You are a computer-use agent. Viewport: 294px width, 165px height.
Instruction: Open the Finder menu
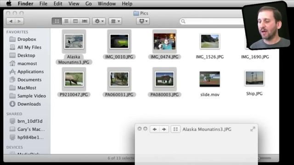point(26,4)
